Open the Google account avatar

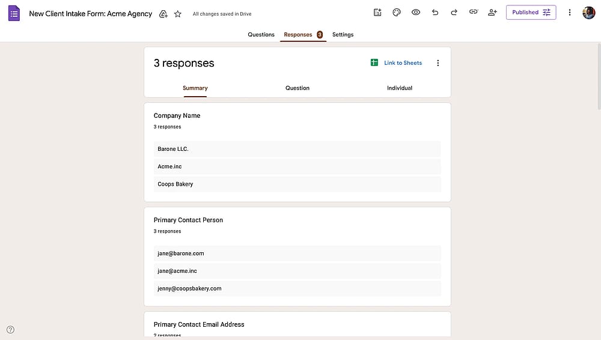589,13
